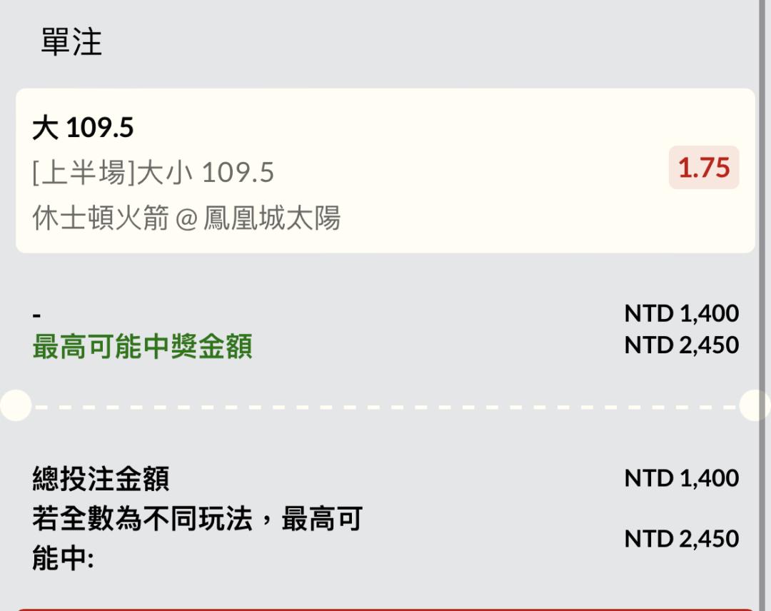
Task: Tap the green 最高可能中獎金額 label
Action: 142,347
